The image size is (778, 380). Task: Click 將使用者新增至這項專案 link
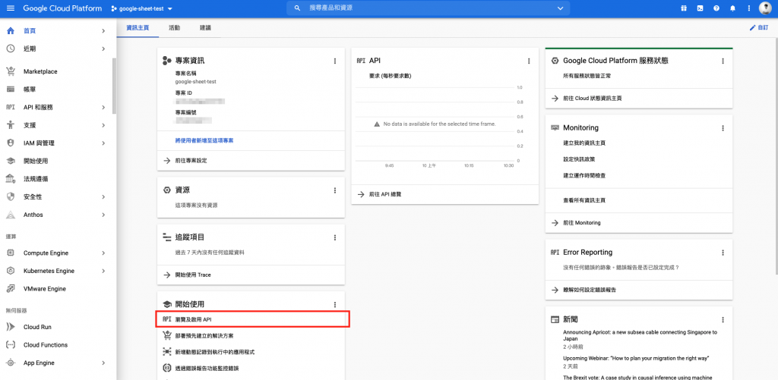204,141
